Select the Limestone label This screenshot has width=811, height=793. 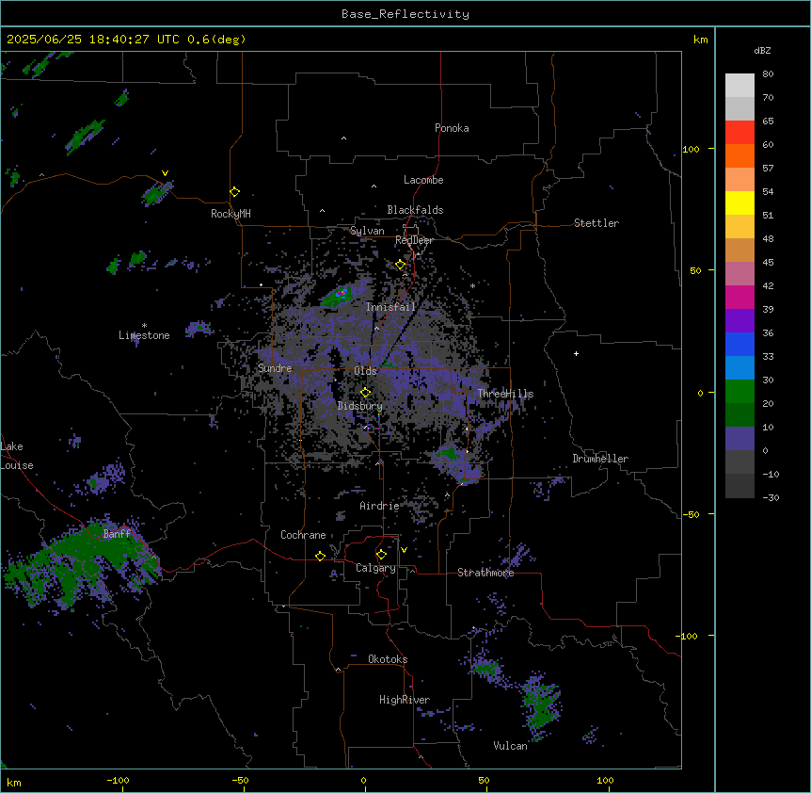coord(144,335)
